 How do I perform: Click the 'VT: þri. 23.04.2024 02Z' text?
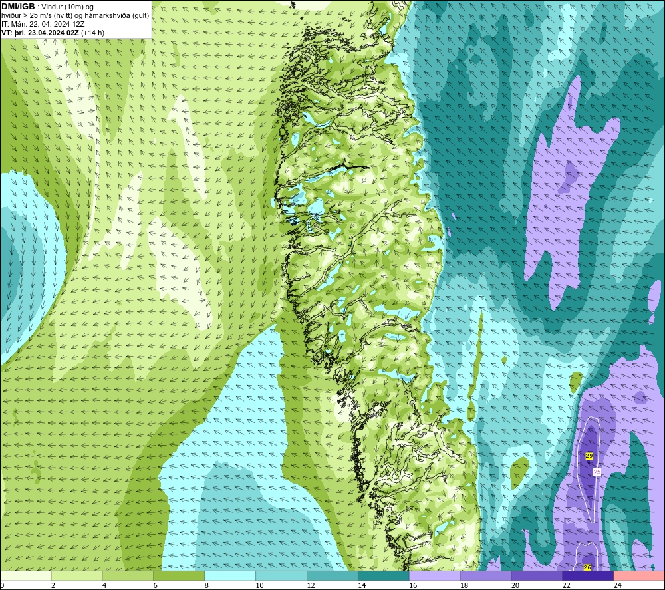coord(40,33)
